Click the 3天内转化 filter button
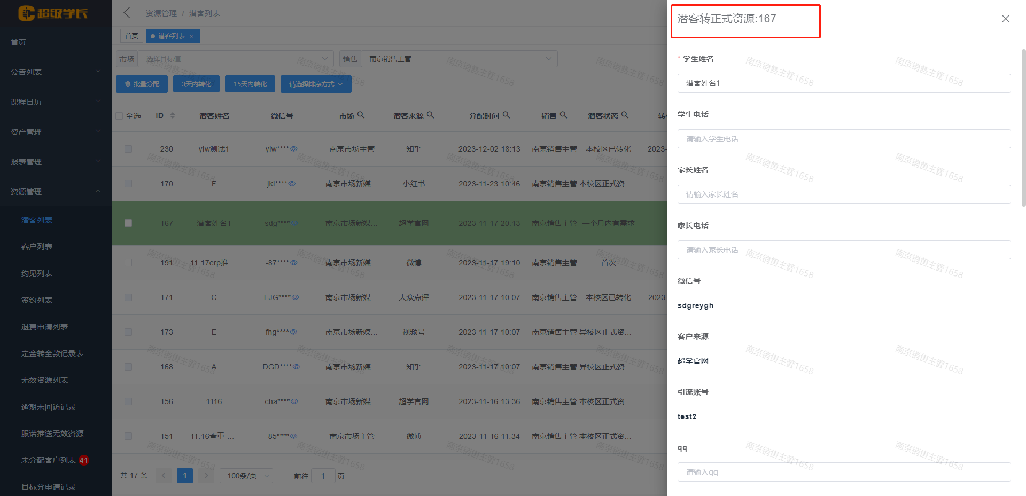Screen dimensions: 1026x496 pos(196,84)
